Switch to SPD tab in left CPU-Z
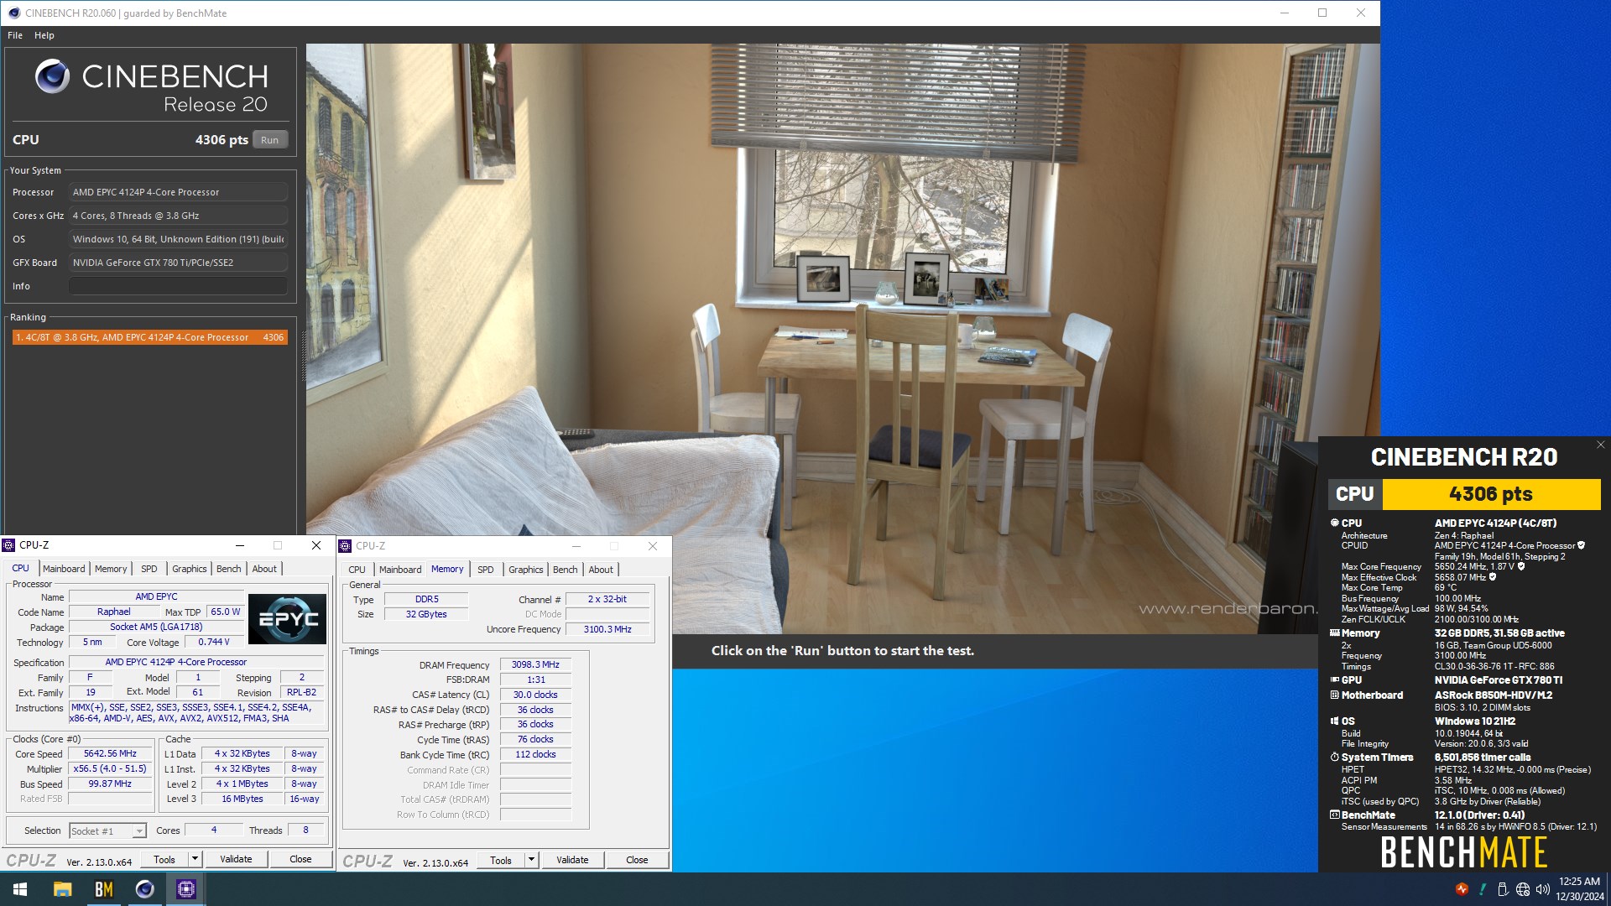1611x906 pixels. pyautogui.click(x=149, y=569)
